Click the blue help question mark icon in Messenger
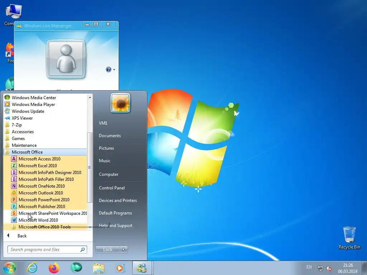Image resolution: width=367 pixels, height=275 pixels. point(109,69)
